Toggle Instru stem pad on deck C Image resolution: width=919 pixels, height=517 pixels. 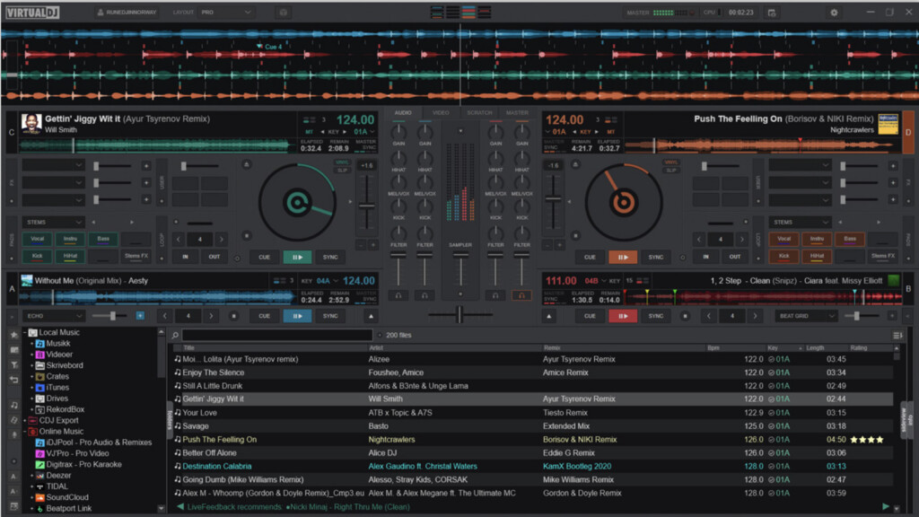coord(70,239)
